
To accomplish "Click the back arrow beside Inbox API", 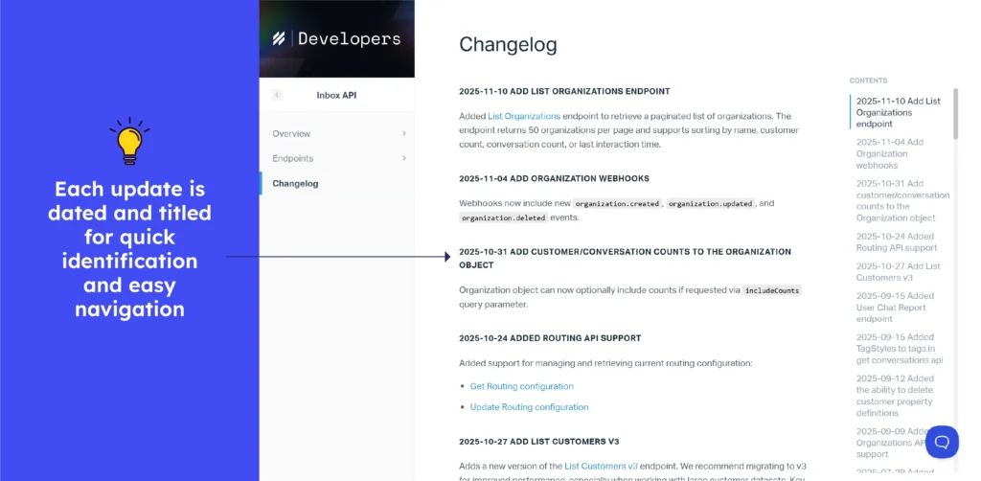I will [x=277, y=95].
